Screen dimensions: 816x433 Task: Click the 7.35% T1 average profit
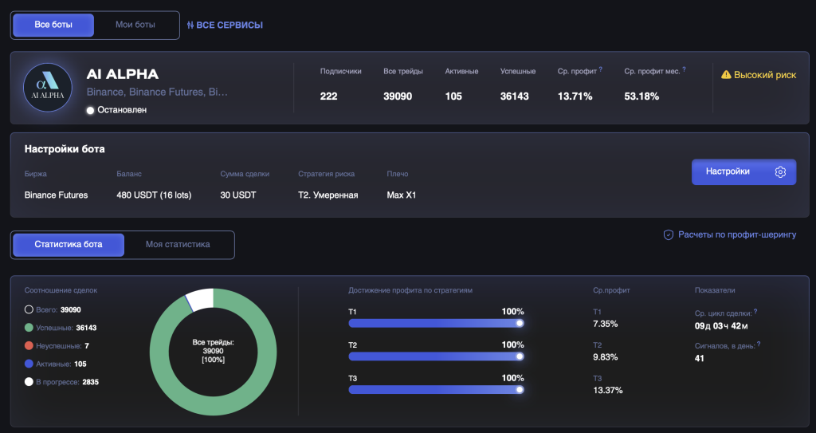[606, 324]
